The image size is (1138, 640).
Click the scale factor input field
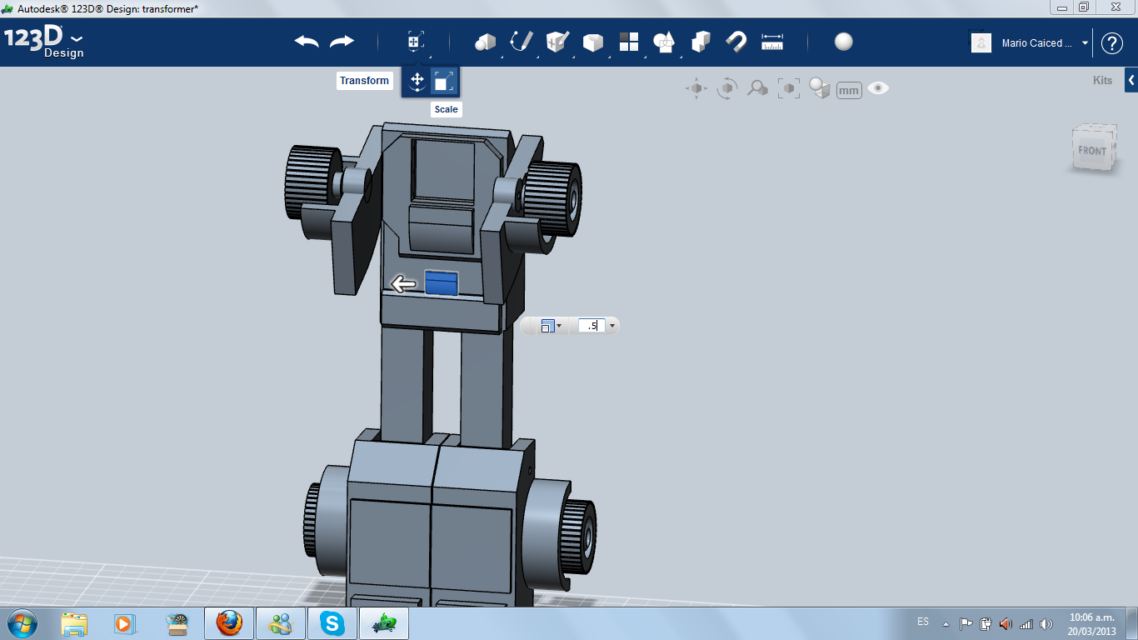coord(591,326)
